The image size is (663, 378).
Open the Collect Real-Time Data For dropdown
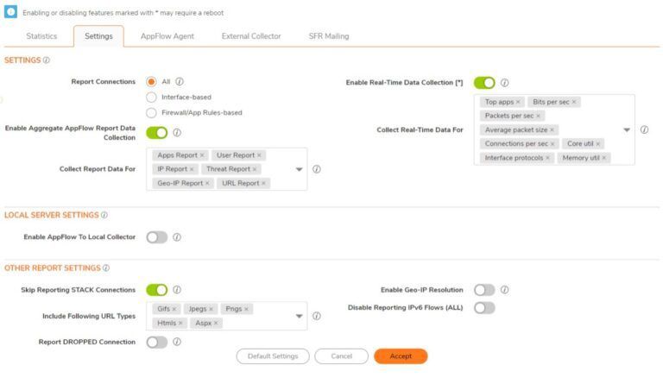point(627,129)
